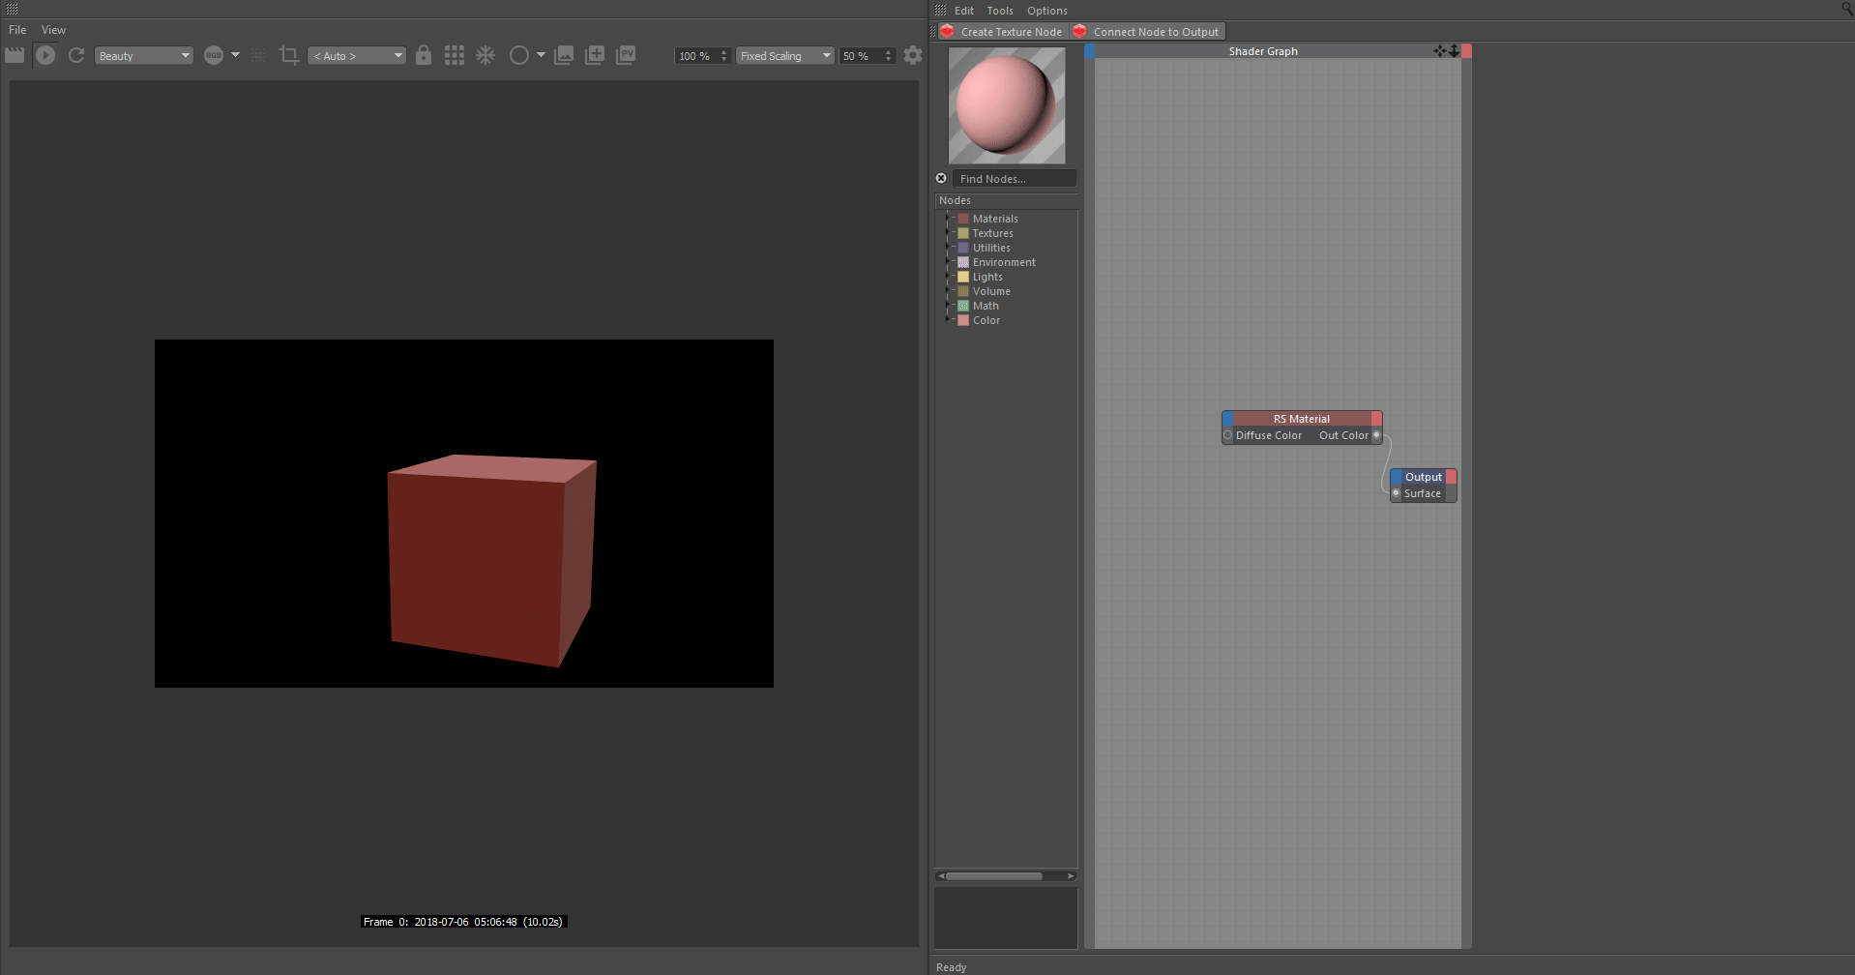Viewport: 1855px width, 975px height.
Task: Select the crop region tool
Action: [x=288, y=56]
